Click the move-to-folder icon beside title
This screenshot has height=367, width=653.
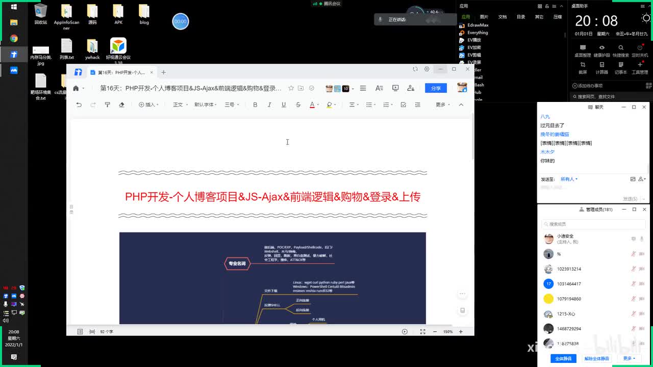(x=301, y=88)
